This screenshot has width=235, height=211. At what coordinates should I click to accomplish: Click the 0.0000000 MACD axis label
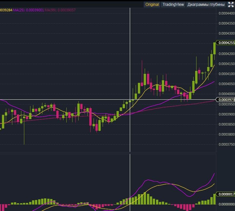[x=227, y=204]
